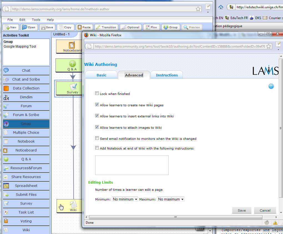283x234 pixels.
Task: Open the Maximum edits dropdown
Action: click(x=171, y=199)
